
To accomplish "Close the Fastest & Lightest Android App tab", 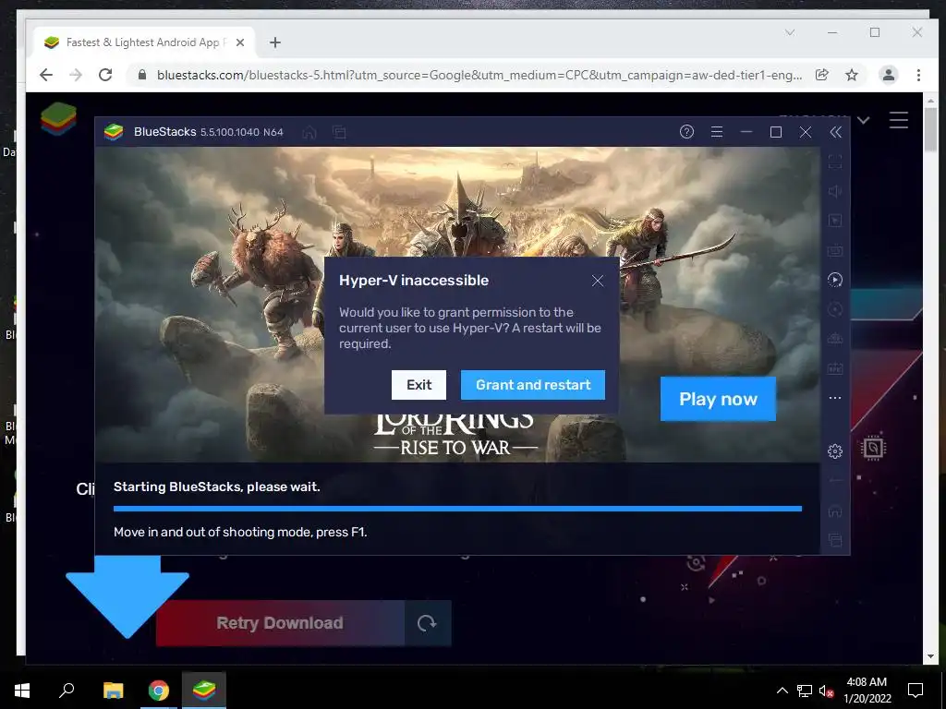I will (x=240, y=42).
